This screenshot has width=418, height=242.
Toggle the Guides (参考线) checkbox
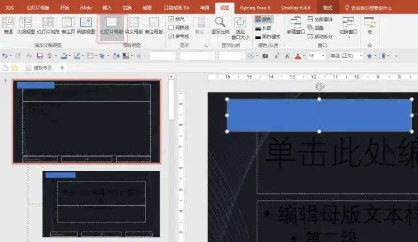(x=171, y=36)
